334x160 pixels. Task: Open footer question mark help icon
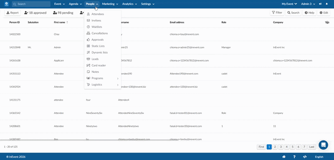coord(294,157)
